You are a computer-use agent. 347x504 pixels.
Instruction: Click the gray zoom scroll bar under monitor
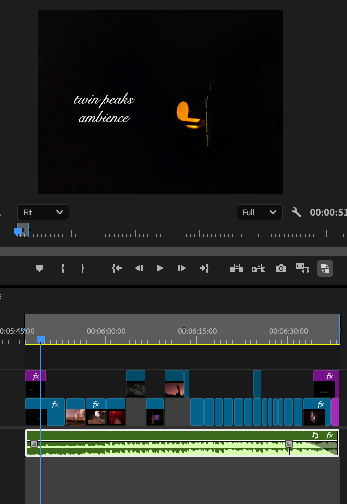pos(173,252)
